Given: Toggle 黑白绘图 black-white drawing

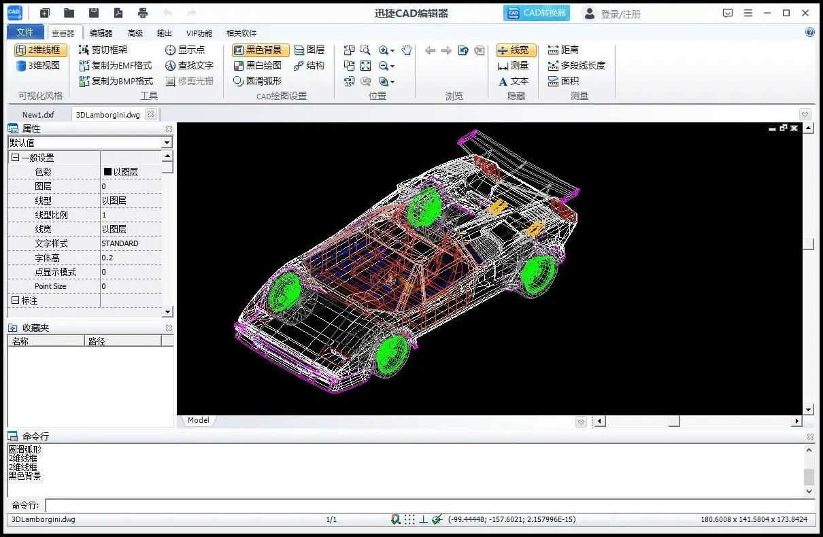Looking at the screenshot, I should (258, 65).
